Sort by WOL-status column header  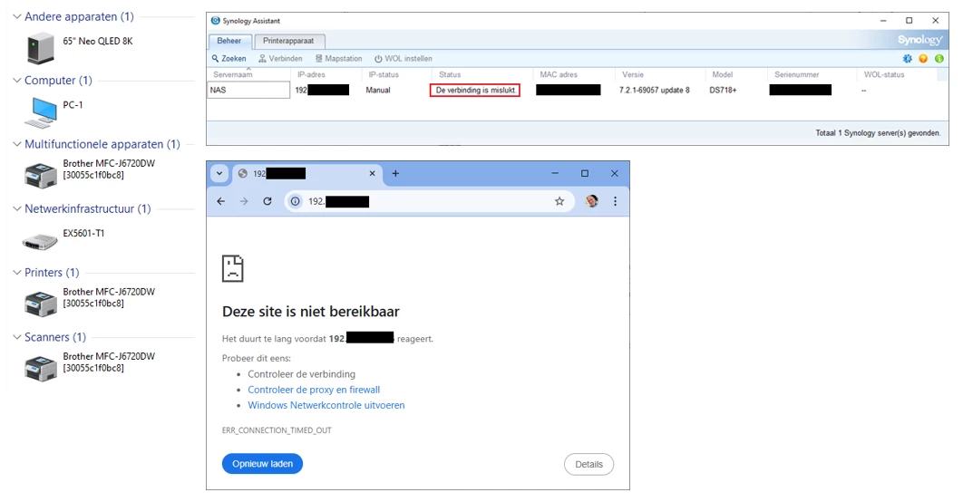click(x=897, y=75)
